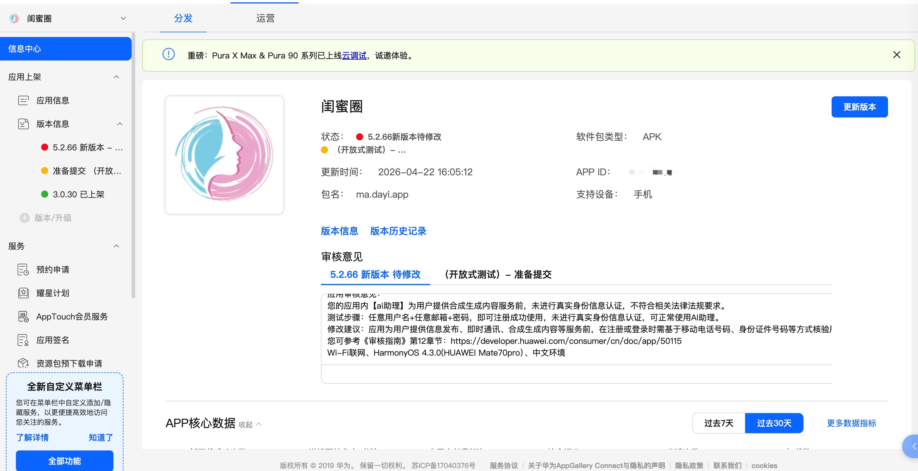This screenshot has height=471, width=918.
Task: Open the 闺蜜圈 app selector dropdown
Action: tap(123, 18)
